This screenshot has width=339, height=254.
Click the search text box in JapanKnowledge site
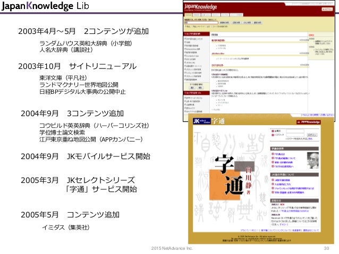(201, 22)
